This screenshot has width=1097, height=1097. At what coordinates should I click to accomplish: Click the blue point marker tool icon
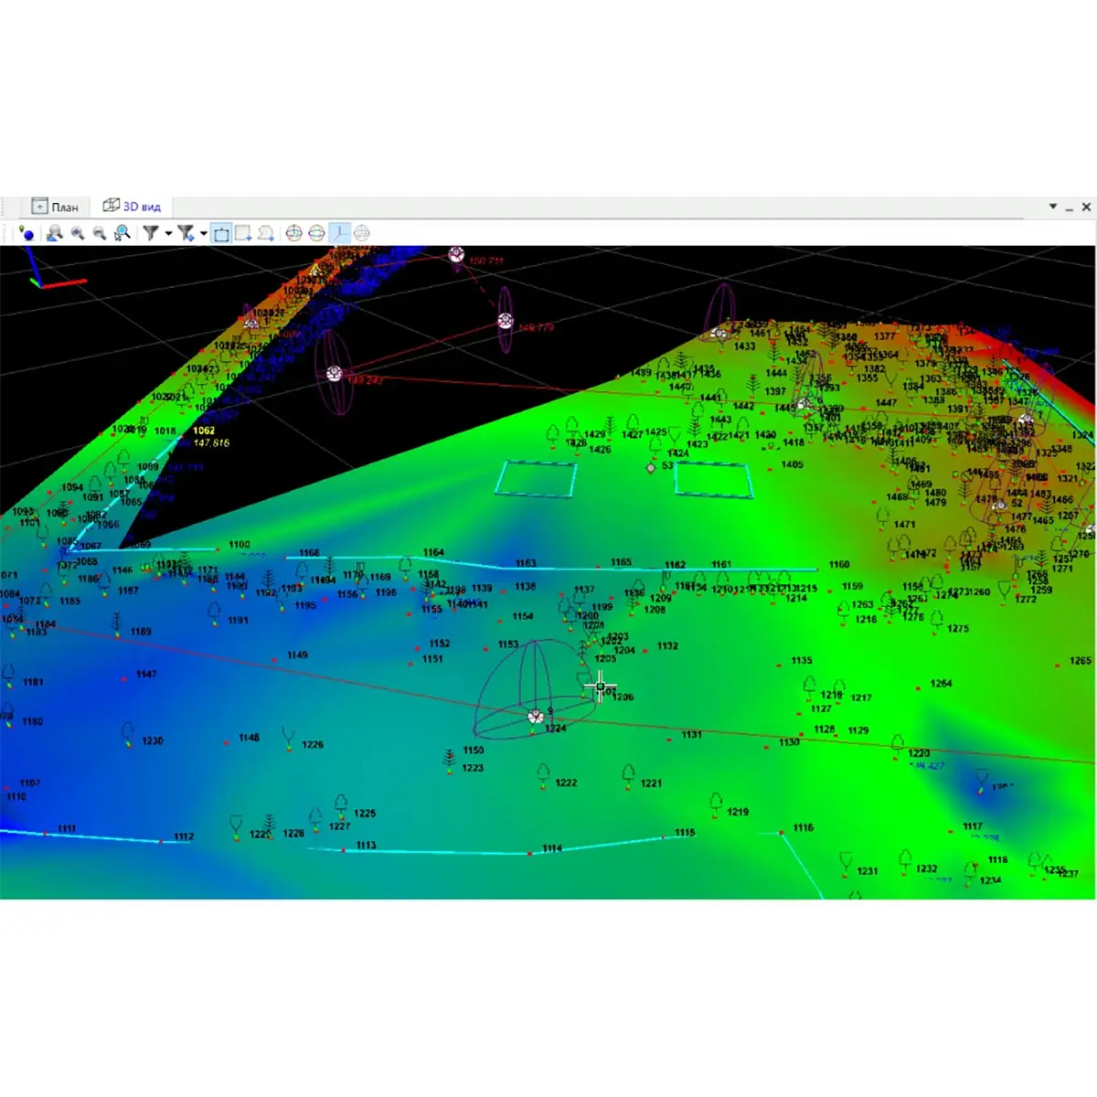(x=27, y=234)
